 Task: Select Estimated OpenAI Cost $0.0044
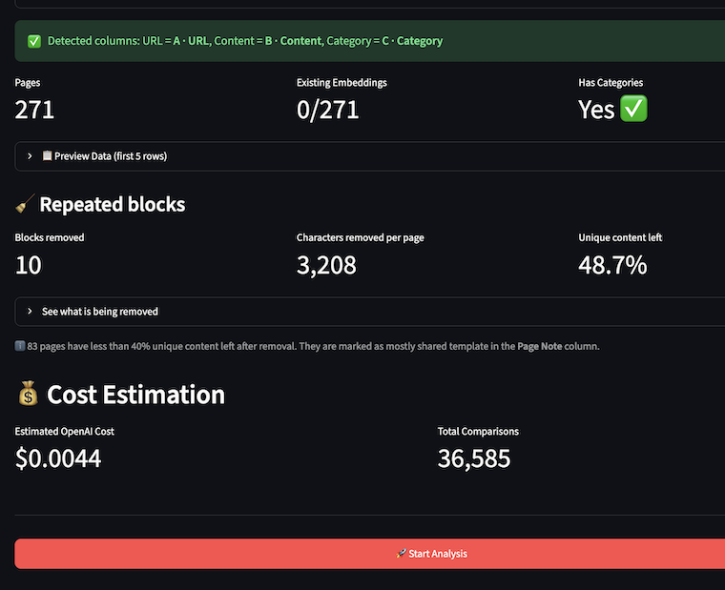click(x=58, y=458)
